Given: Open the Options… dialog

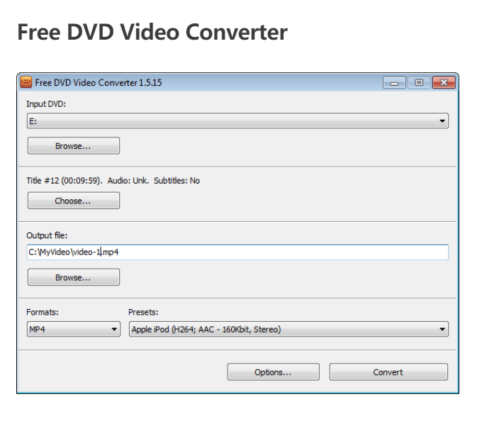Looking at the screenshot, I should click(274, 372).
